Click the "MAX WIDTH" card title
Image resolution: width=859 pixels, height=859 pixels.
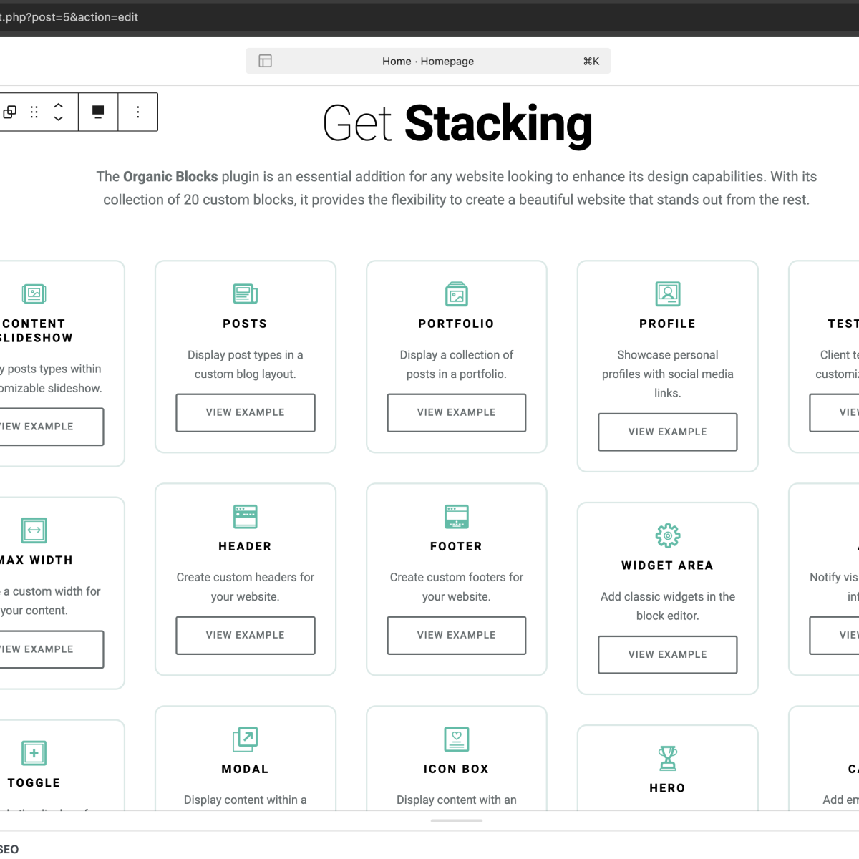pyautogui.click(x=36, y=560)
